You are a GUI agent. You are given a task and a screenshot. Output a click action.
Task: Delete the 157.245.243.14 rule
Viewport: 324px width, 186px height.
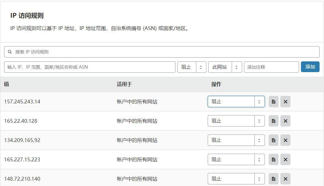pyautogui.click(x=285, y=102)
